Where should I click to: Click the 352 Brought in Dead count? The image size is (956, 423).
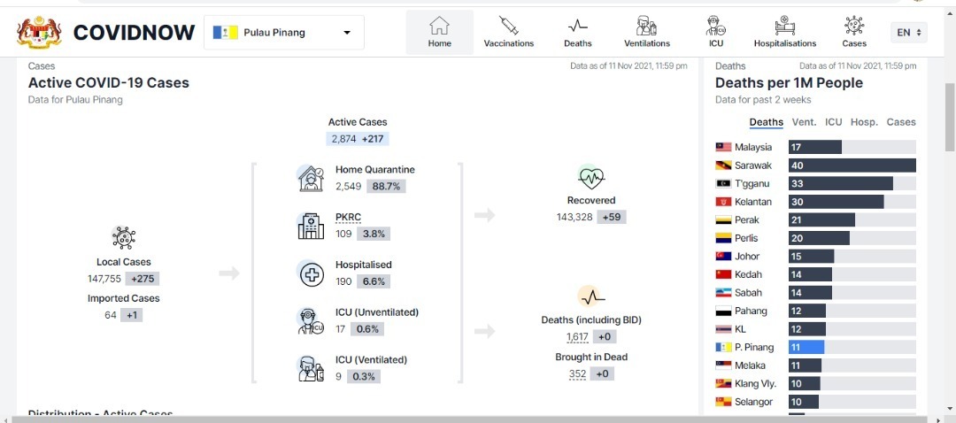(577, 373)
